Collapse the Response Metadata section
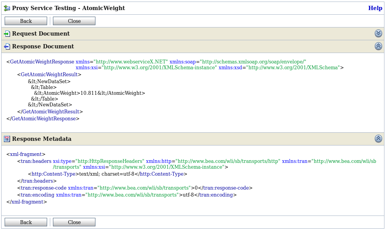 coord(378,139)
